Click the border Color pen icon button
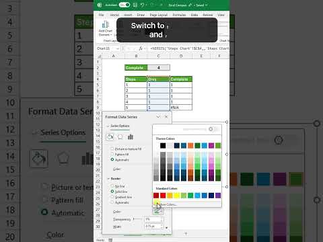Image resolution: width=323 pixels, height=242 pixels. click(157, 212)
